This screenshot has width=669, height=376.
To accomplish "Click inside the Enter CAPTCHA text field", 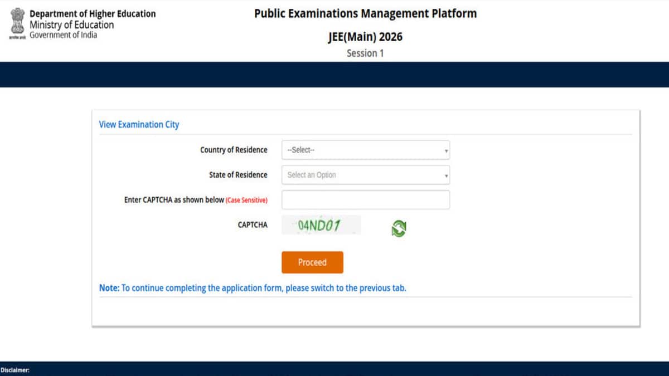I will [365, 200].
